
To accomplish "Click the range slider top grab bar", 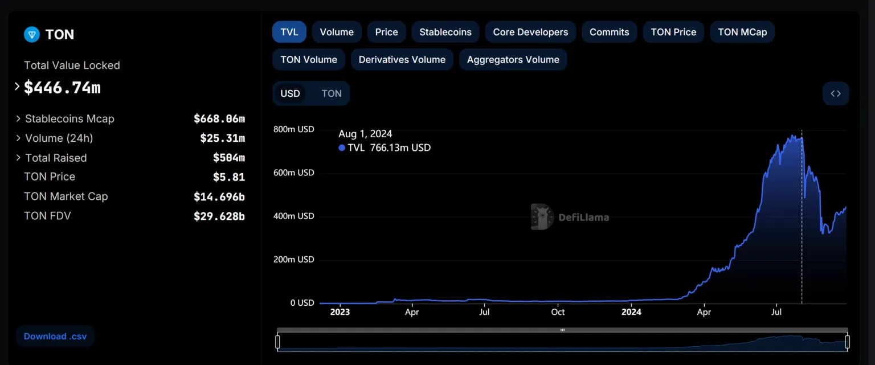I will point(562,330).
